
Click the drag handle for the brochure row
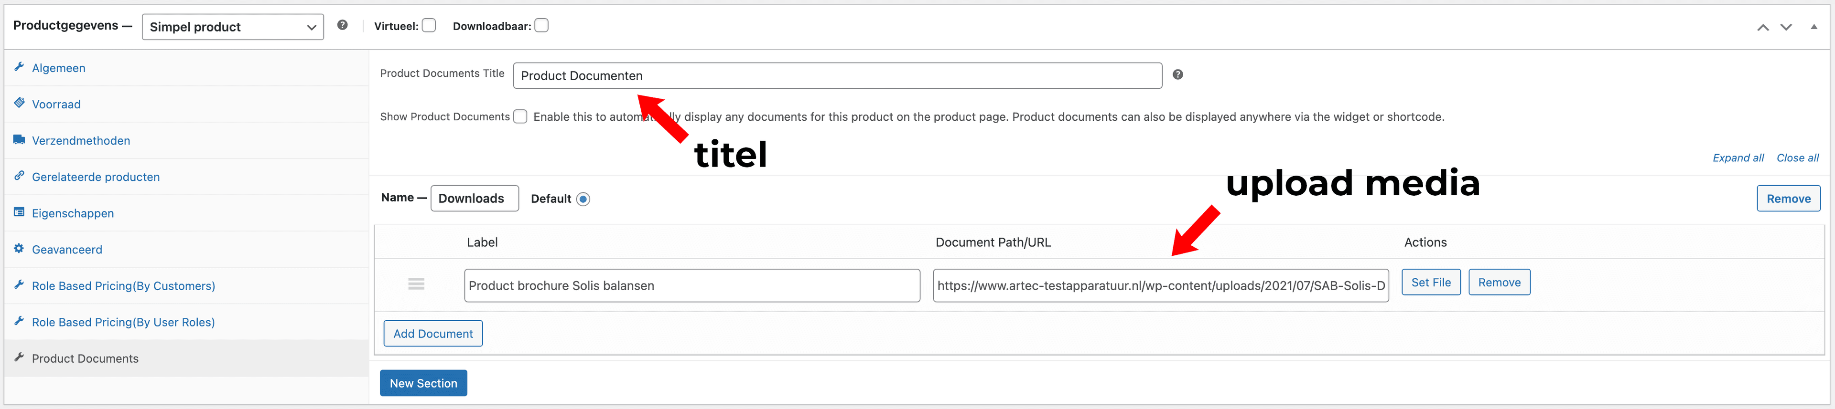point(417,284)
